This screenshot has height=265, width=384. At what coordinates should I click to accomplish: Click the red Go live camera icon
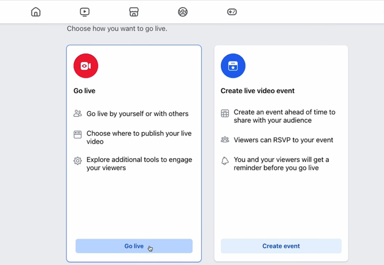point(86,66)
